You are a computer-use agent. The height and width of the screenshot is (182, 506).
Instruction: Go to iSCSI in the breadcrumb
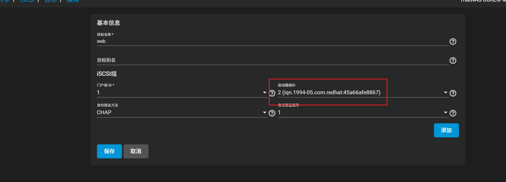[x=27, y=1]
